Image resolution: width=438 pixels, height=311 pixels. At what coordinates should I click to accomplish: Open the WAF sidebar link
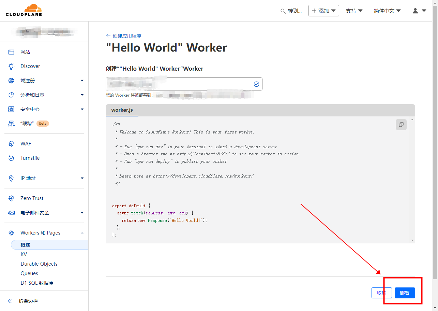tap(26, 144)
